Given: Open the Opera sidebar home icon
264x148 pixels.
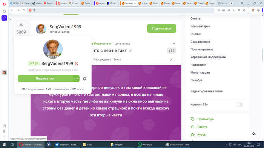Looking at the screenshot, I should [4, 11].
